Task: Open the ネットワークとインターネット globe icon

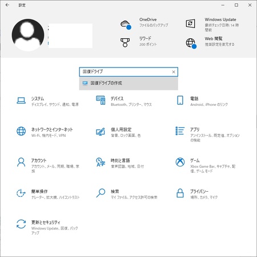Action: pyautogui.click(x=21, y=131)
